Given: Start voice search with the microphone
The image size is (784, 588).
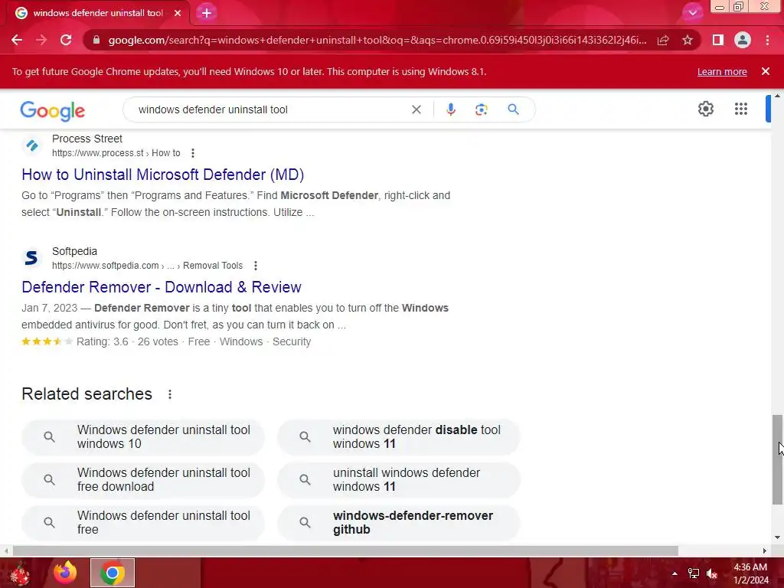Looking at the screenshot, I should tap(450, 109).
